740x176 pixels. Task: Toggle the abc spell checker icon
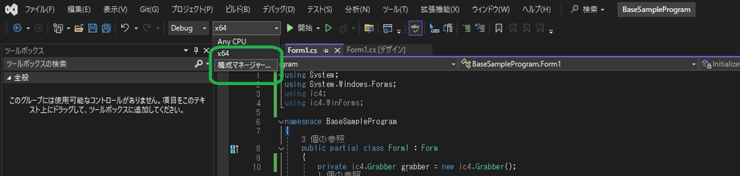[x=415, y=28]
